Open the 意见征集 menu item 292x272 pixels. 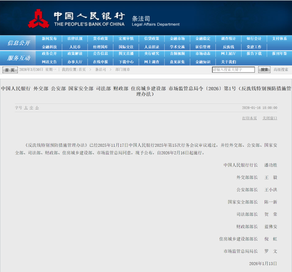pyautogui.click(x=177, y=62)
